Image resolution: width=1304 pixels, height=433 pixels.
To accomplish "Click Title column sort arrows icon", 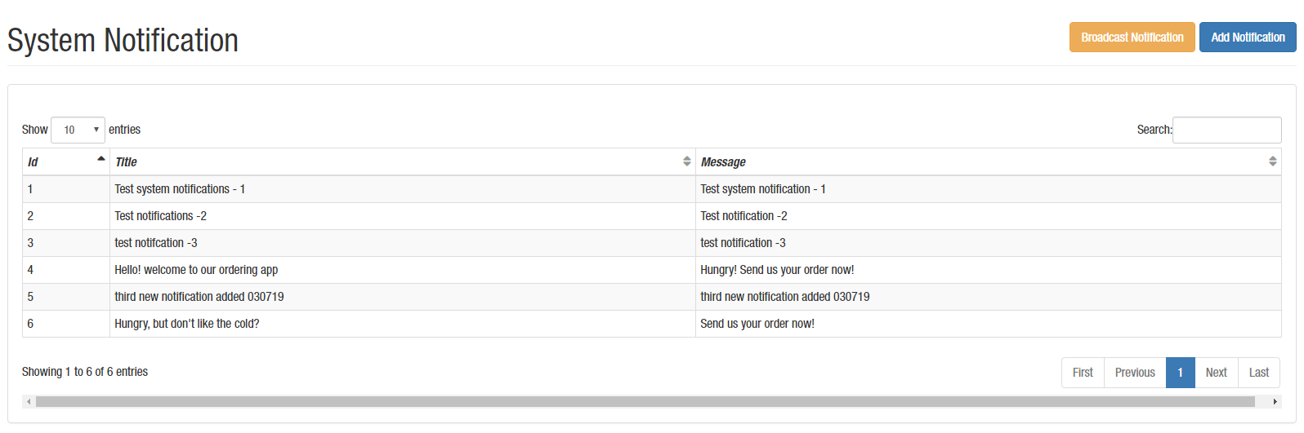I will click(686, 161).
